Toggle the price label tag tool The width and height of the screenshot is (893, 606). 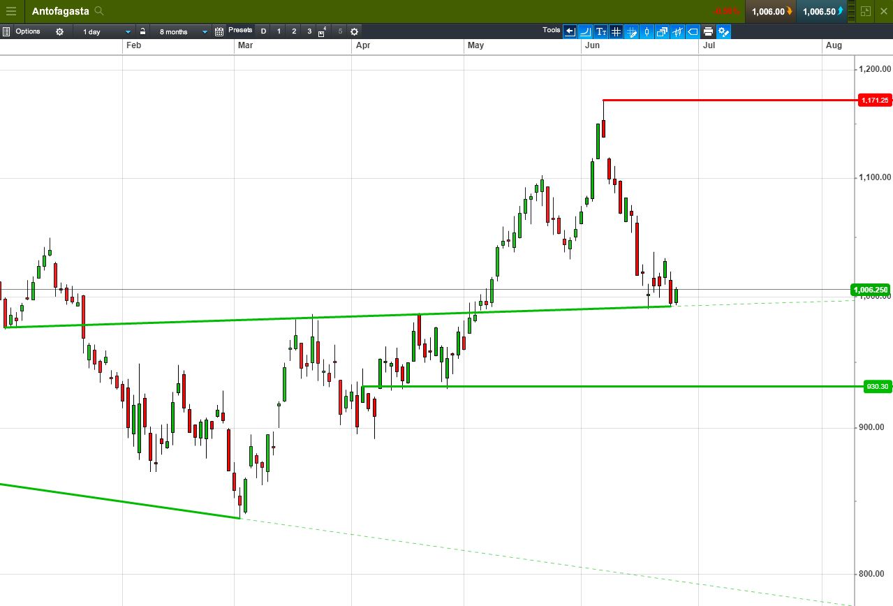pyautogui.click(x=693, y=31)
